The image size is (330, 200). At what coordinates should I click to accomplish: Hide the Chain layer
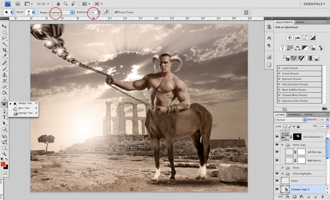click(277, 181)
